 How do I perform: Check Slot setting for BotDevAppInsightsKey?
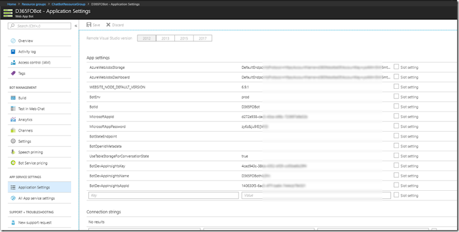pos(396,166)
